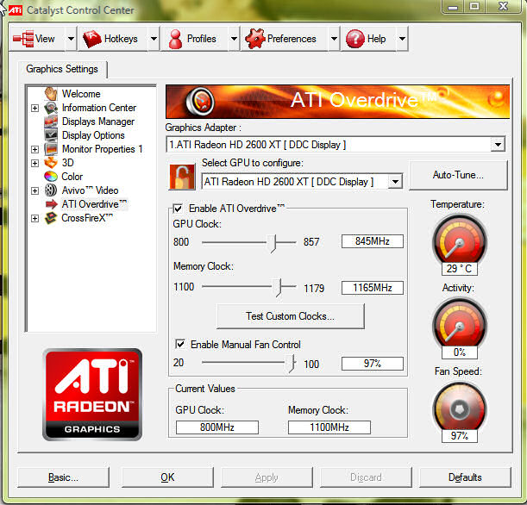Click the Memory Clock slider handle
The width and height of the screenshot is (527, 505).
click(277, 288)
